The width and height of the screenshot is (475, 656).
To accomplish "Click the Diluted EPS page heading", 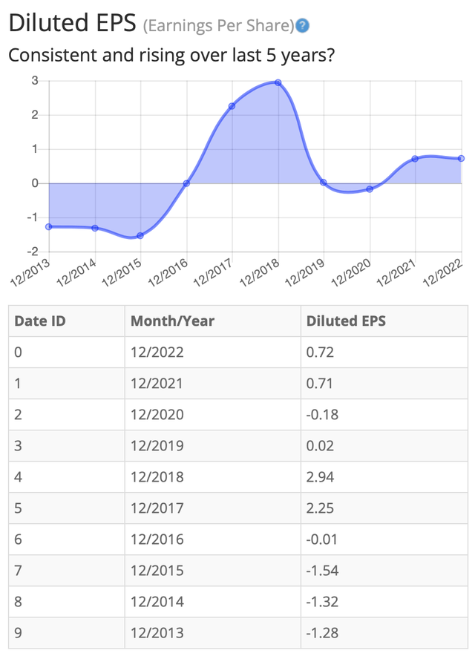I will coord(73,22).
